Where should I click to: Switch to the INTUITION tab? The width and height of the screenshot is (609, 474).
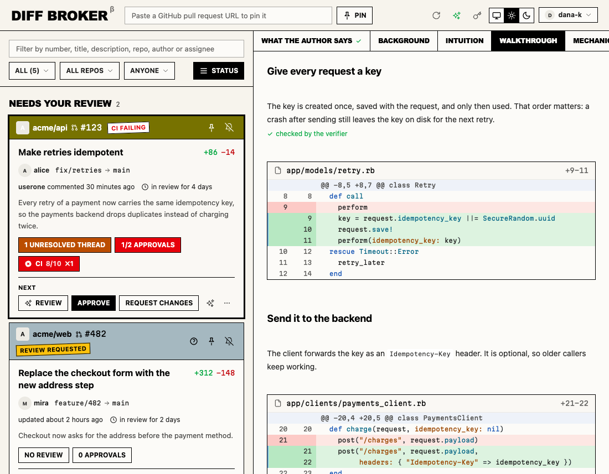pos(465,41)
